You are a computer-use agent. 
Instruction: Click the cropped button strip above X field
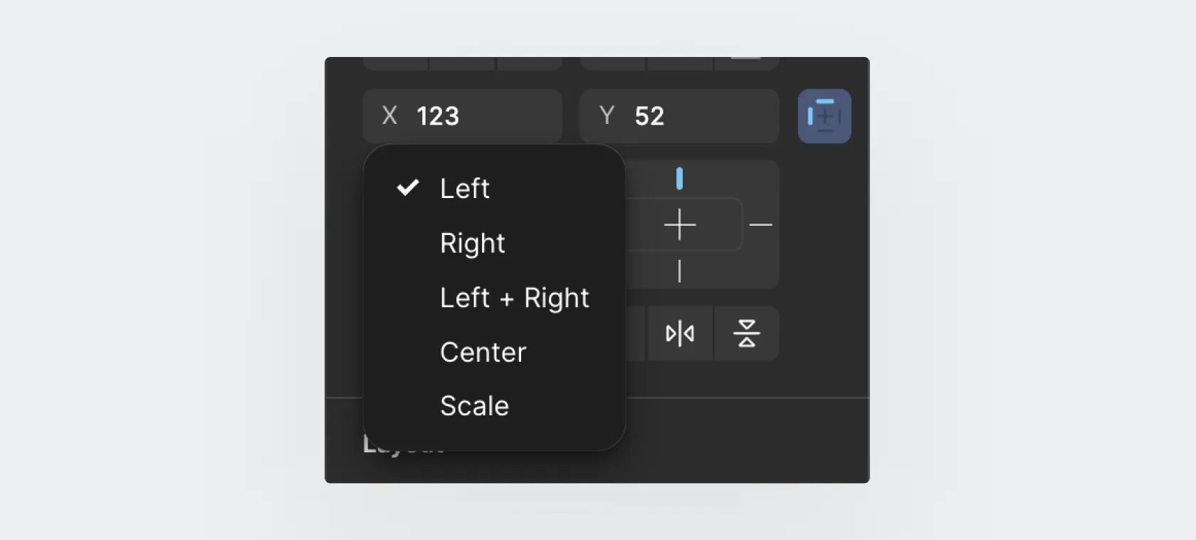[x=463, y=64]
